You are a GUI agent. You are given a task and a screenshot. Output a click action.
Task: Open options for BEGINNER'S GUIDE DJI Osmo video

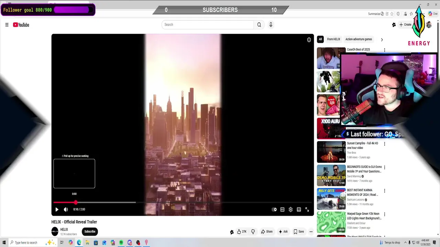(385, 167)
